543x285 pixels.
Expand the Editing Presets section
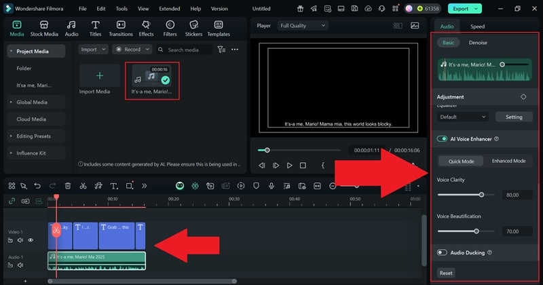(x=11, y=136)
